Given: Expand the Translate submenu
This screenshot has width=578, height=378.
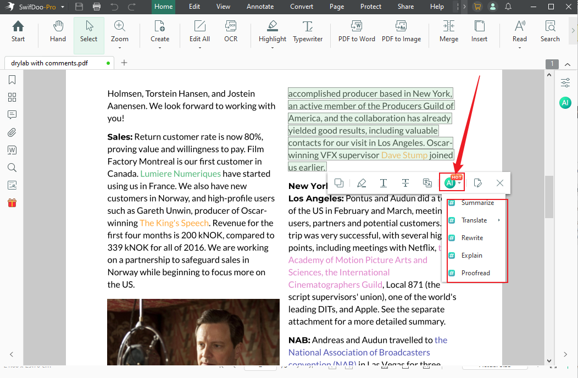Looking at the screenshot, I should click(x=474, y=220).
